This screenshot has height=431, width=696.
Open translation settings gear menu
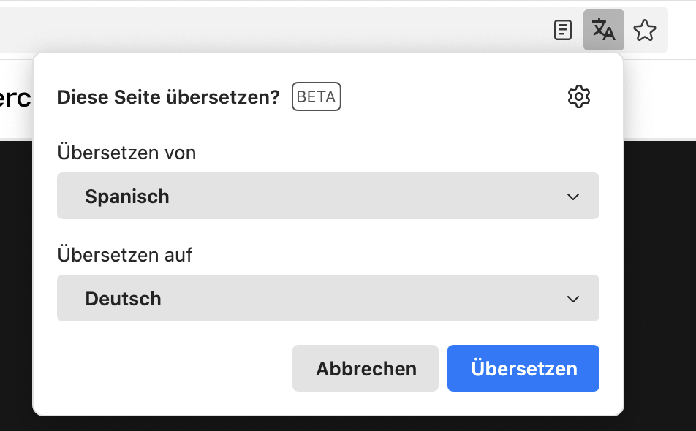(578, 96)
